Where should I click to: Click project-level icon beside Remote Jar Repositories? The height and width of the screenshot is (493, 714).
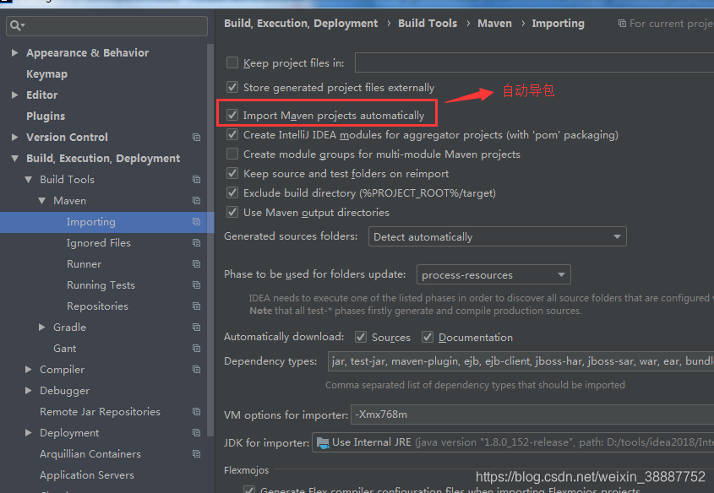196,412
